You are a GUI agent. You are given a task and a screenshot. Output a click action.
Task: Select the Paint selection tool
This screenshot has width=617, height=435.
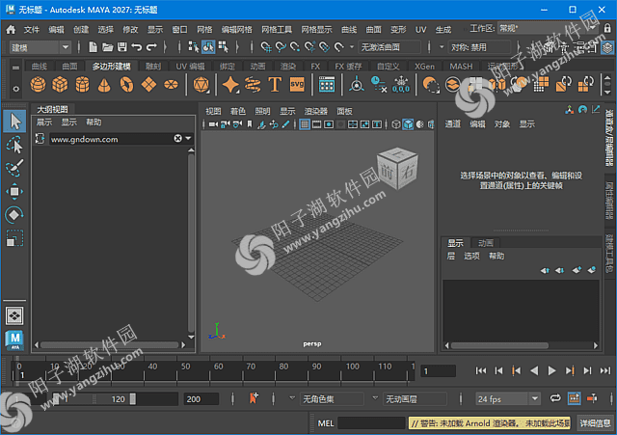point(15,168)
